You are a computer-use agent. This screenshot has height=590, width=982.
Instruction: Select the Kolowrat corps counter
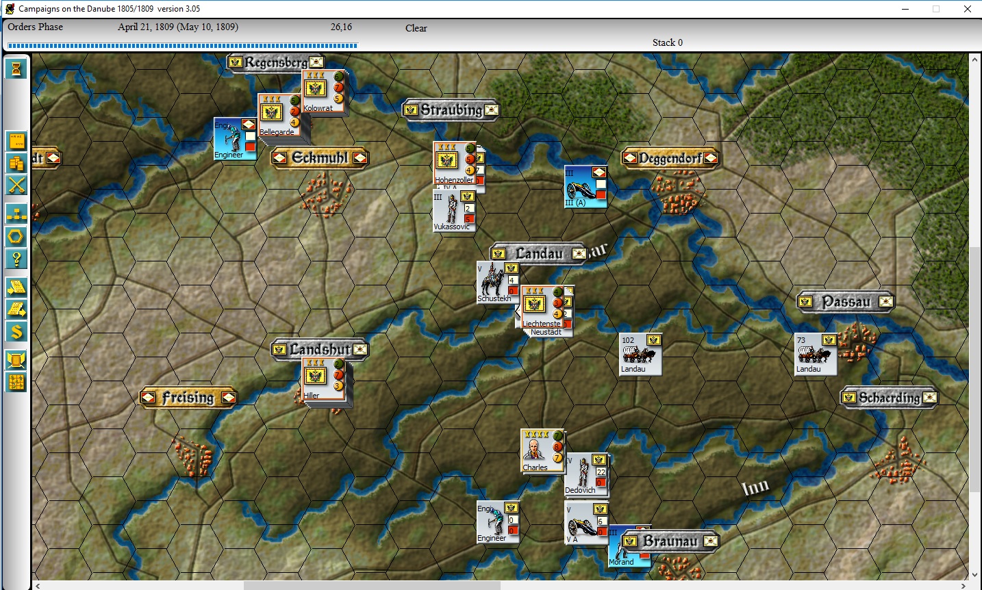click(323, 91)
